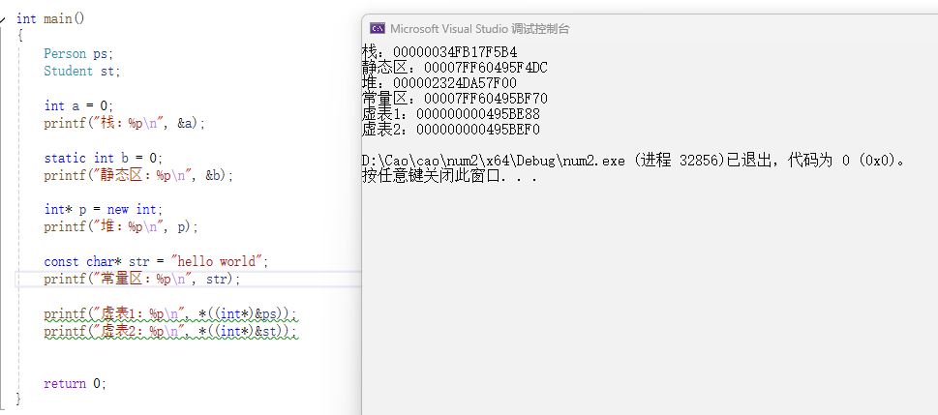
Task: Click the "int main()" code line
Action: [51, 18]
